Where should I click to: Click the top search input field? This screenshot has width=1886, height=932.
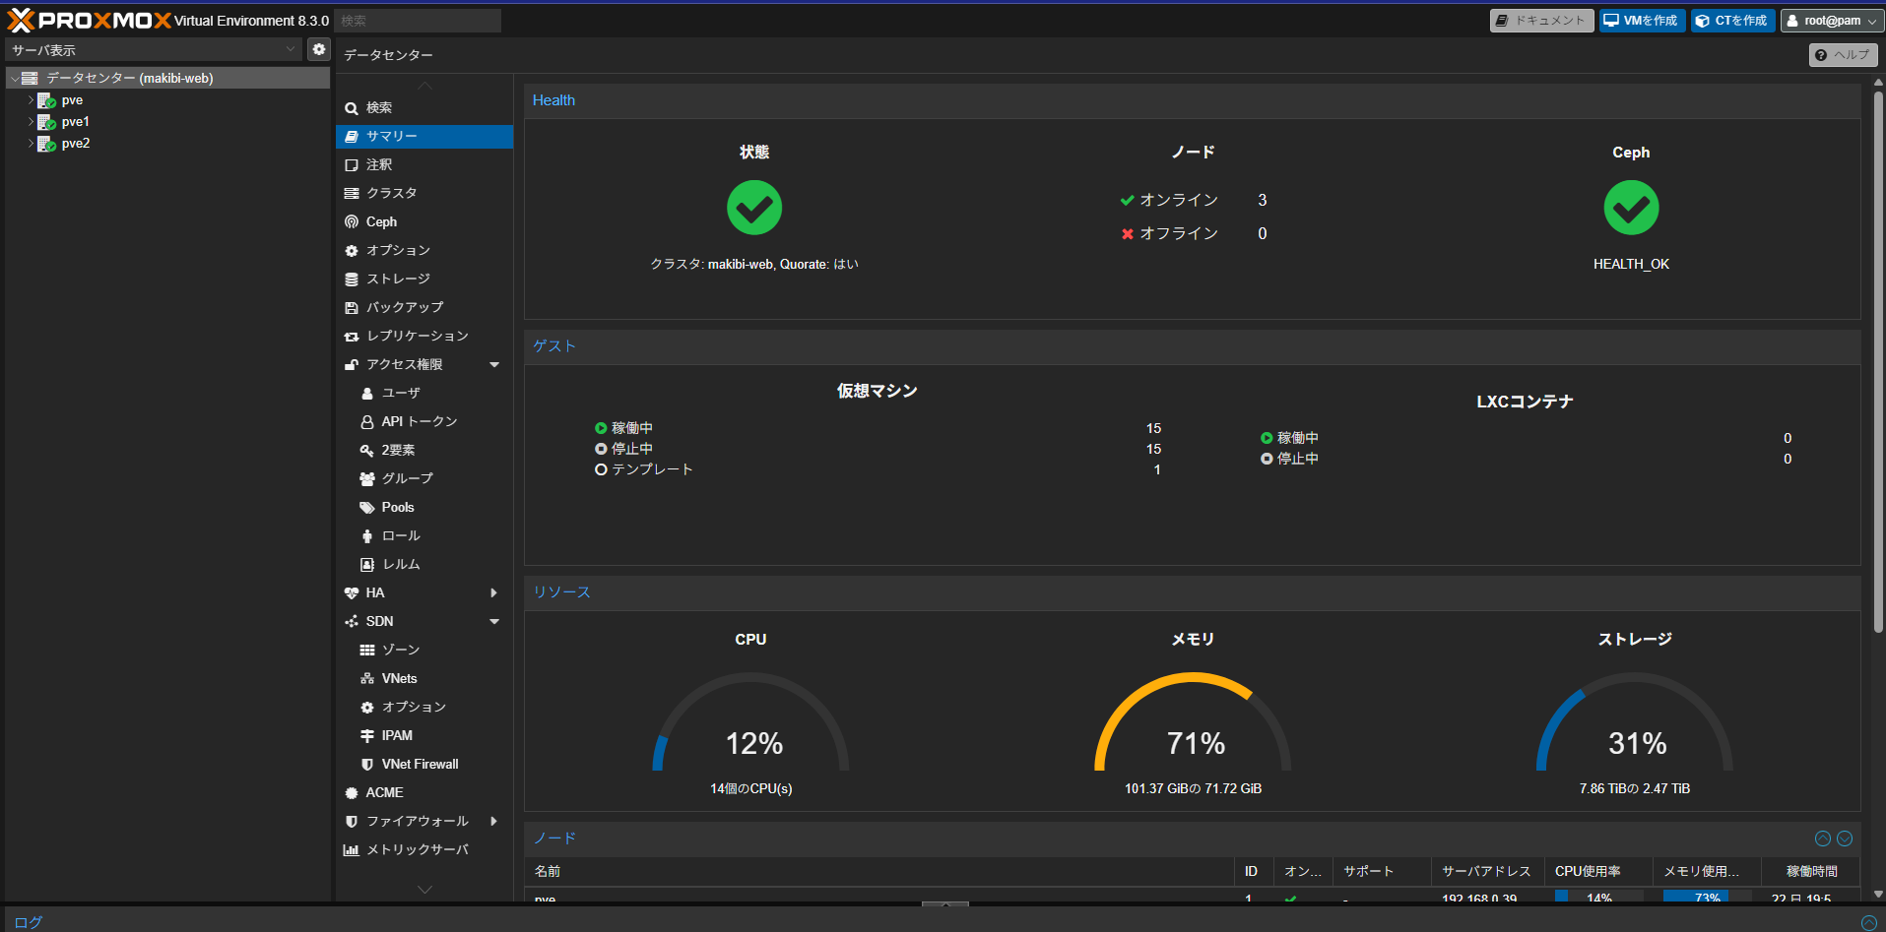417,20
